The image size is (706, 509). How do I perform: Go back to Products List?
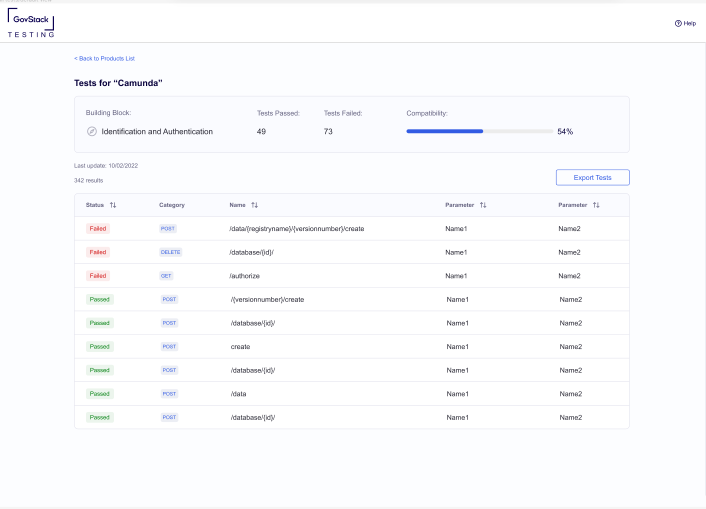(x=104, y=58)
